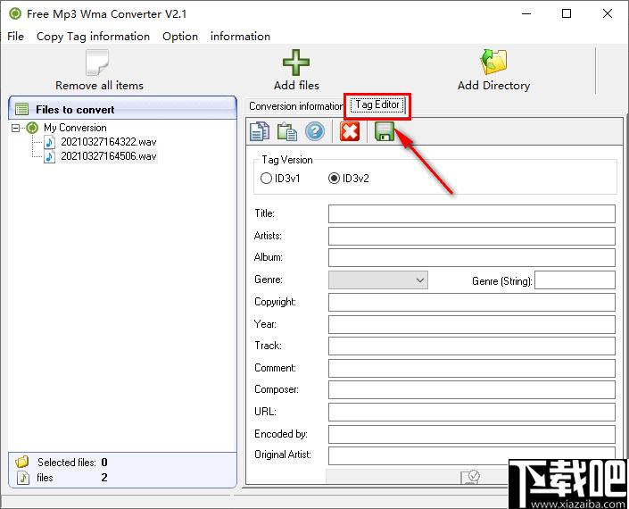
Task: Collapse the My Conversion tree node
Action: [17, 128]
